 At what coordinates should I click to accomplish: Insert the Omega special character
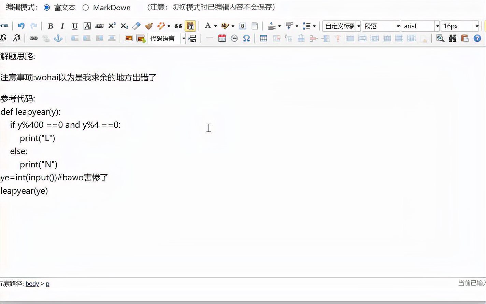[246, 38]
